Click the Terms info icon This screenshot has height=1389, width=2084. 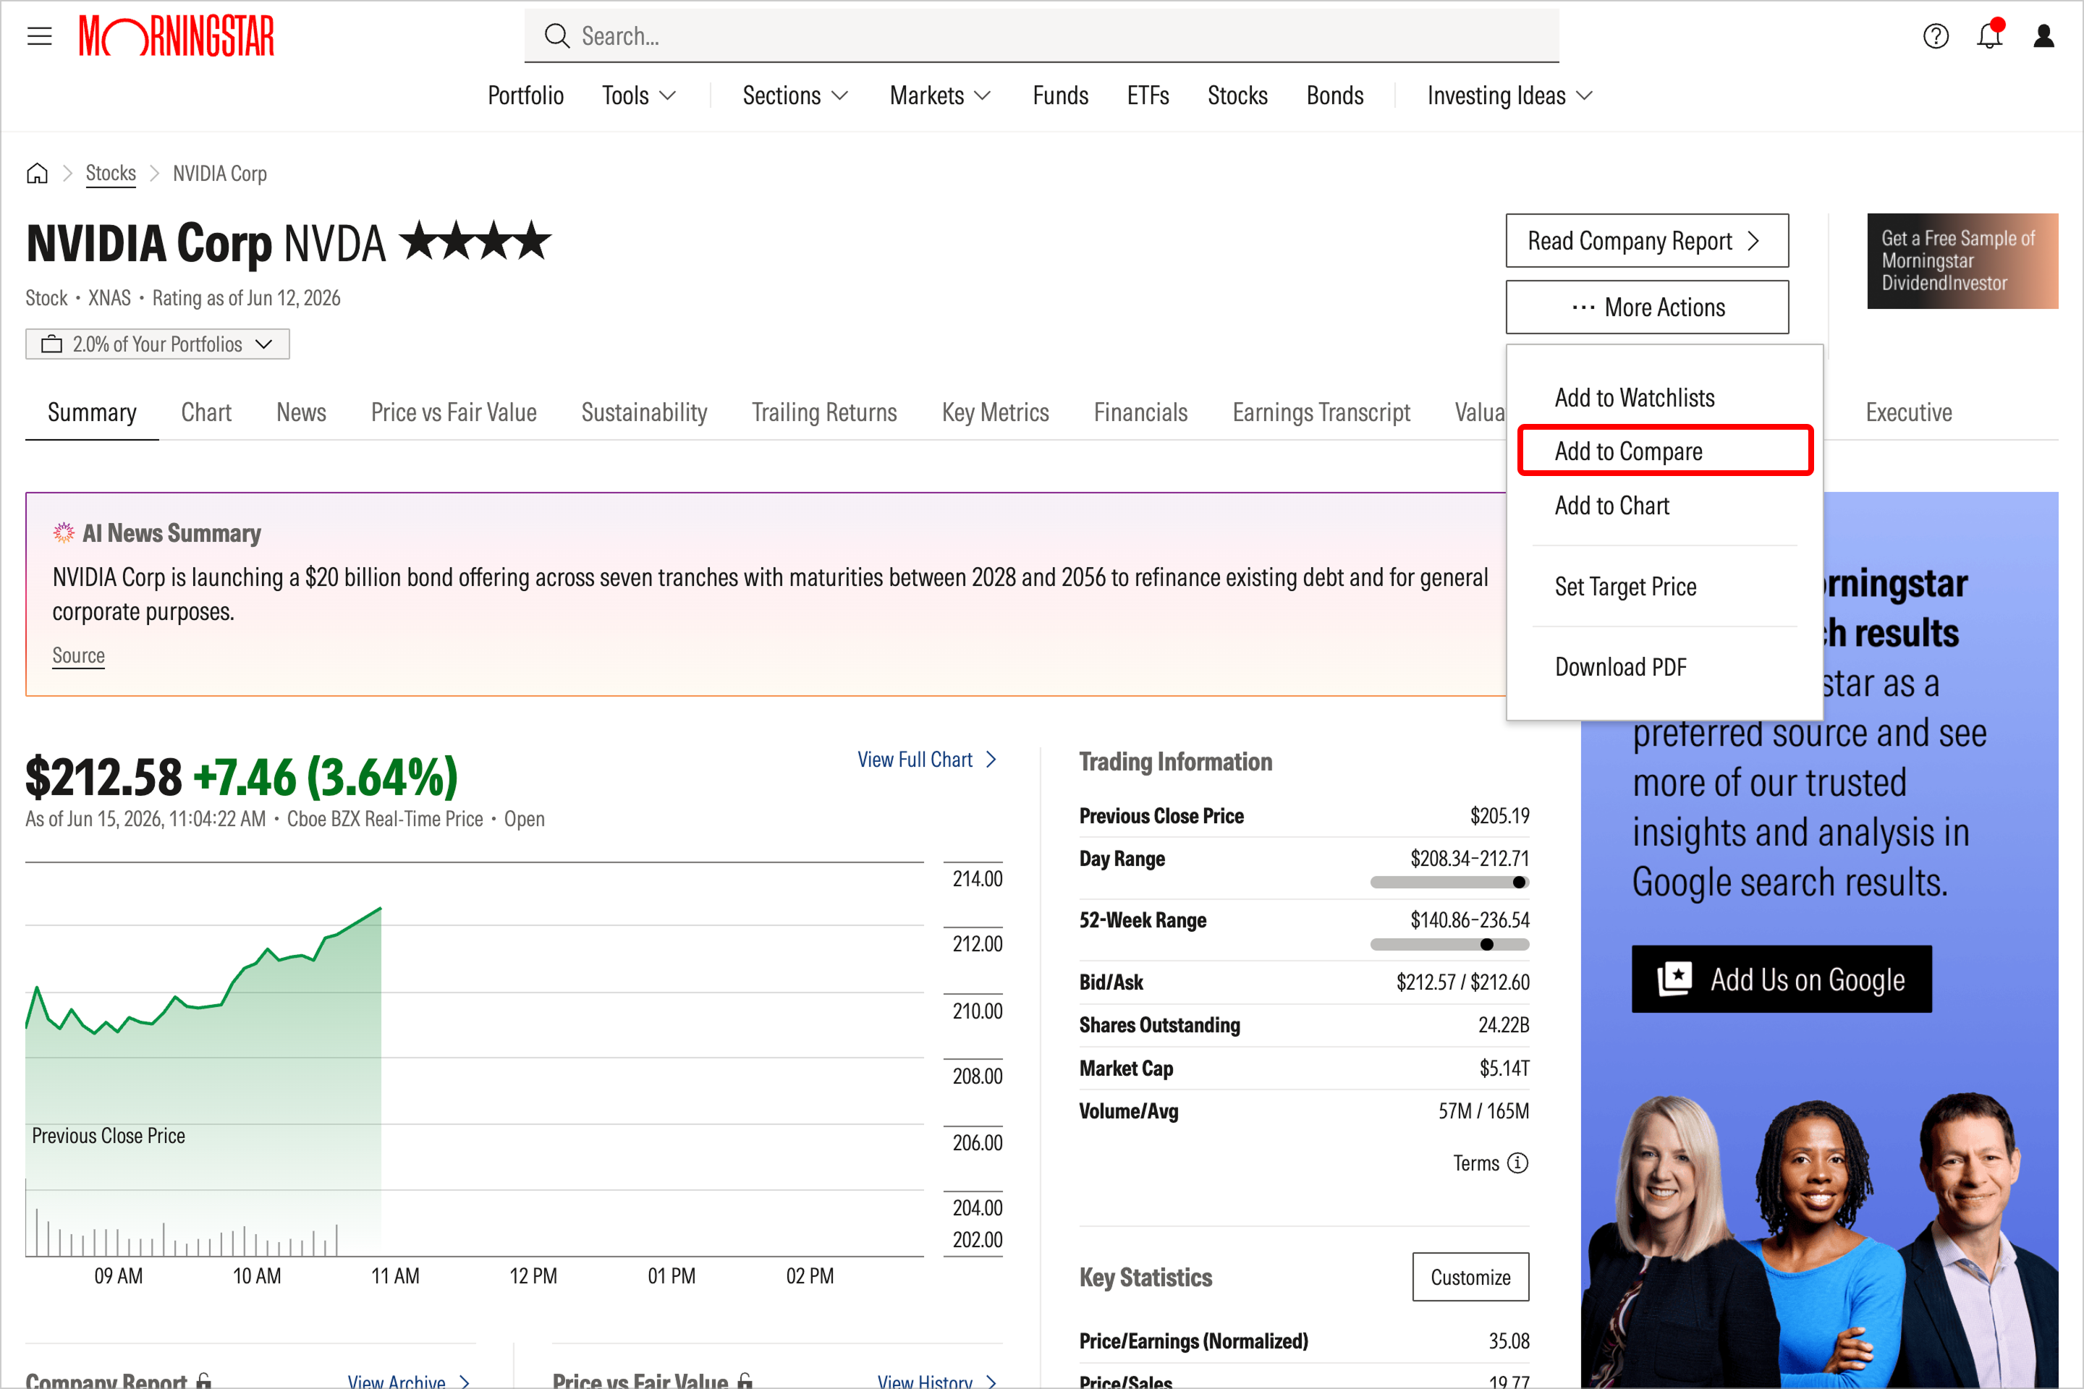pos(1518,1163)
